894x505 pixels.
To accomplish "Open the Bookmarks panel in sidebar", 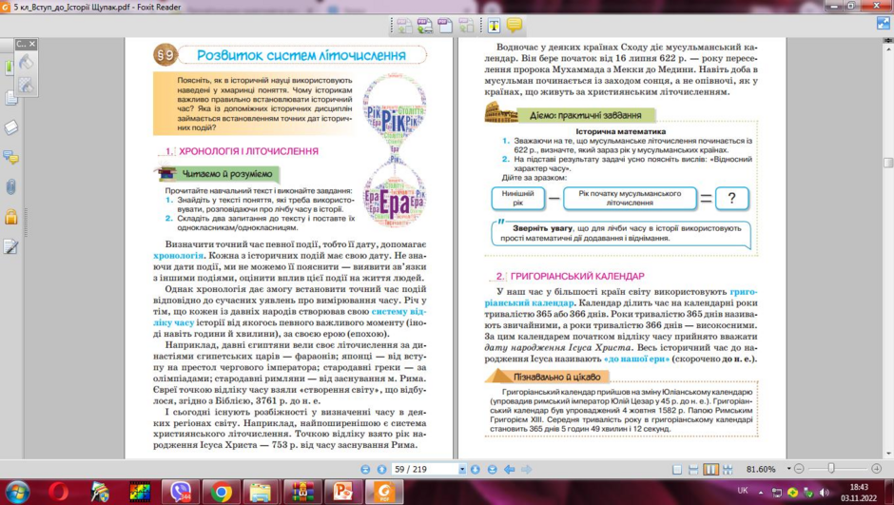I will click(x=8, y=68).
